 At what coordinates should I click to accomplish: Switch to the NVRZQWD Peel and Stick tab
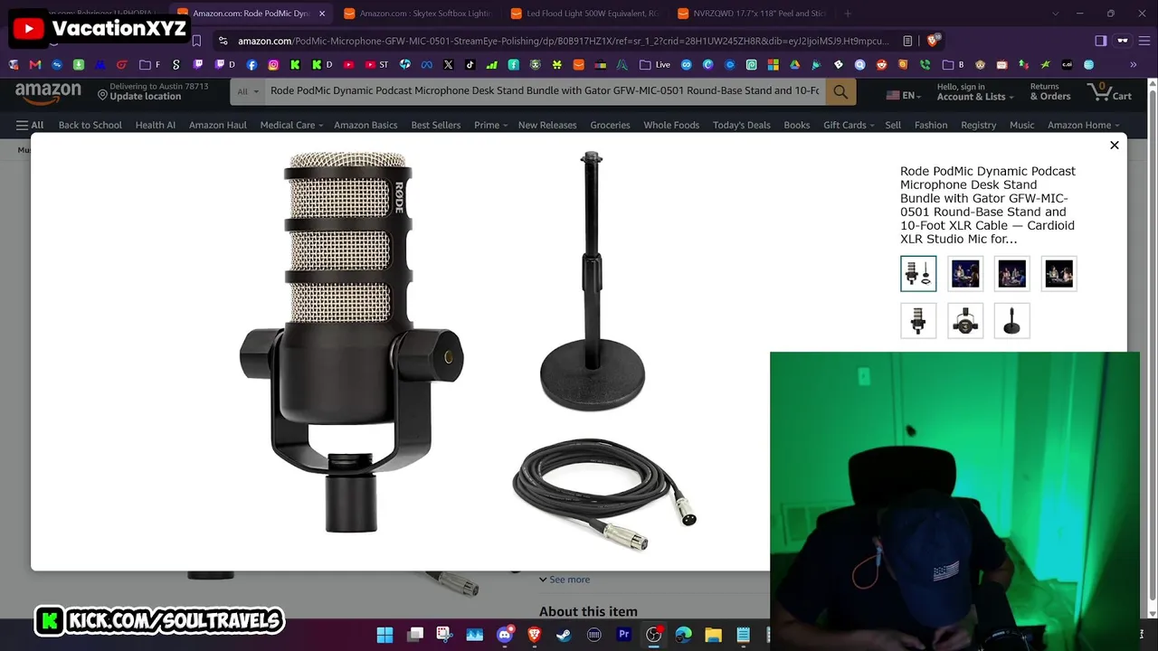[751, 14]
